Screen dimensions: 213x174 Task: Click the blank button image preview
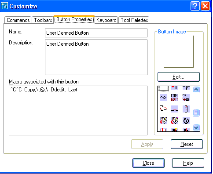point(179,51)
